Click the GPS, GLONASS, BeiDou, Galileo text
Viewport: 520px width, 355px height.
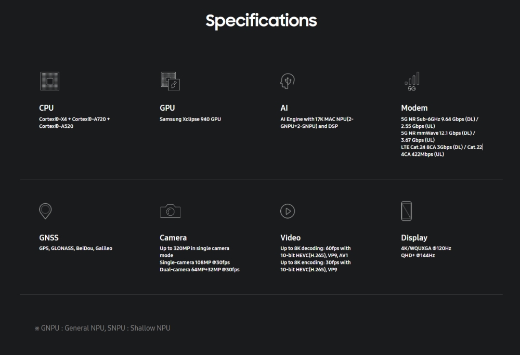pos(75,248)
